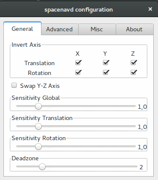The height and width of the screenshot is (180, 158).
Task: Uncheck Rotation Y invert checkbox
Action: [106, 72]
